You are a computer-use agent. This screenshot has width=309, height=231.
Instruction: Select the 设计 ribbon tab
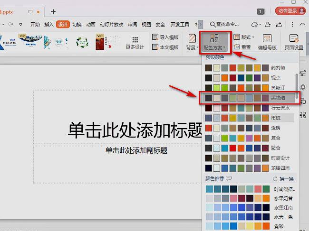(63, 24)
